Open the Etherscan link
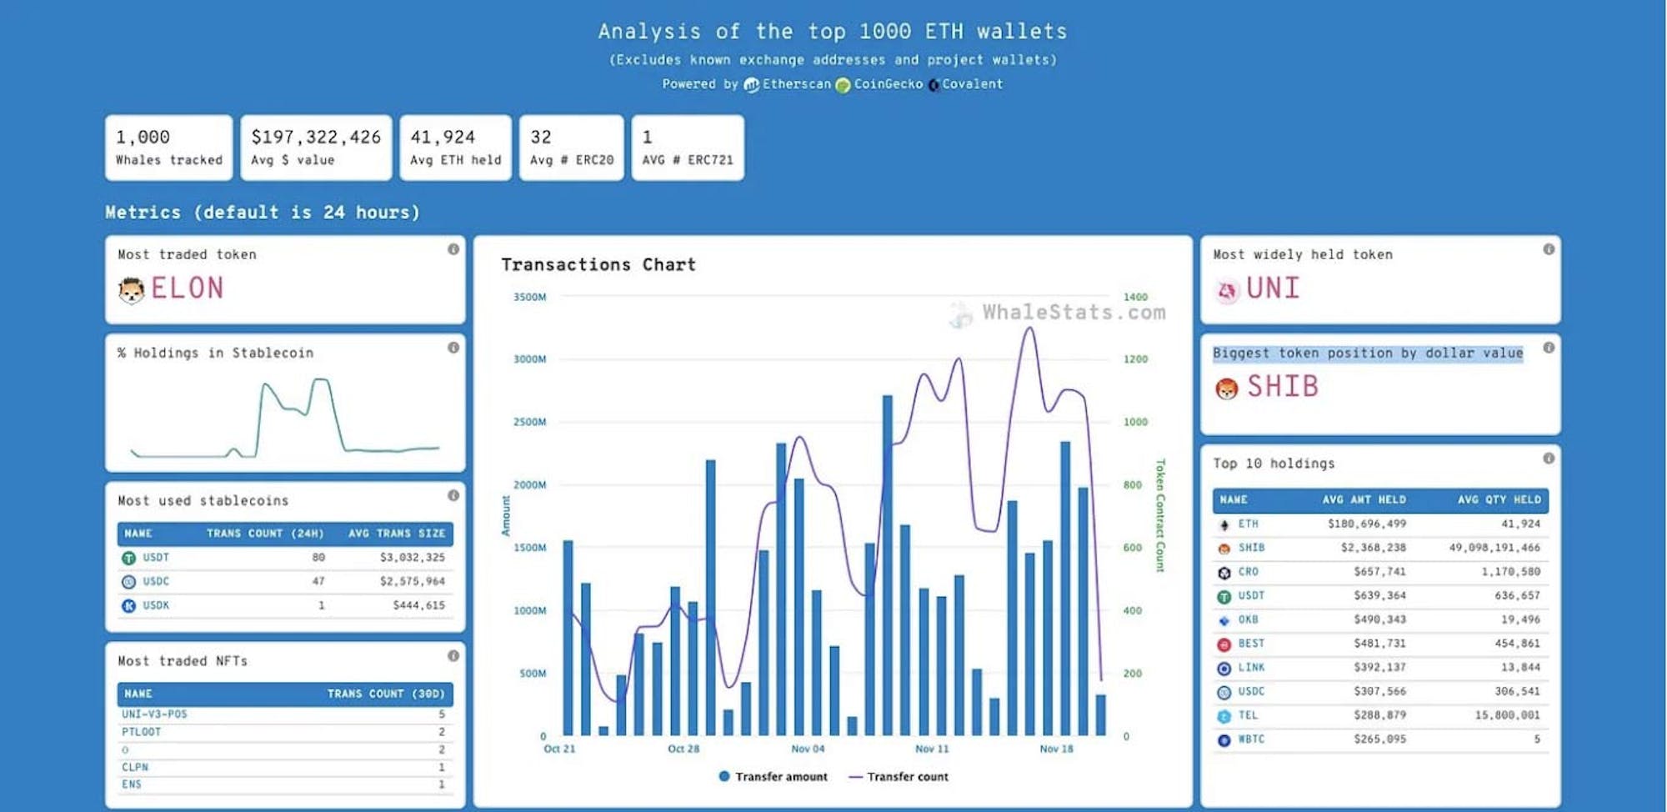The height and width of the screenshot is (812, 1667). pos(796,84)
